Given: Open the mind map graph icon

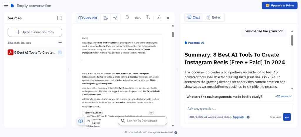Looking at the screenshot, I should coord(115,18).
